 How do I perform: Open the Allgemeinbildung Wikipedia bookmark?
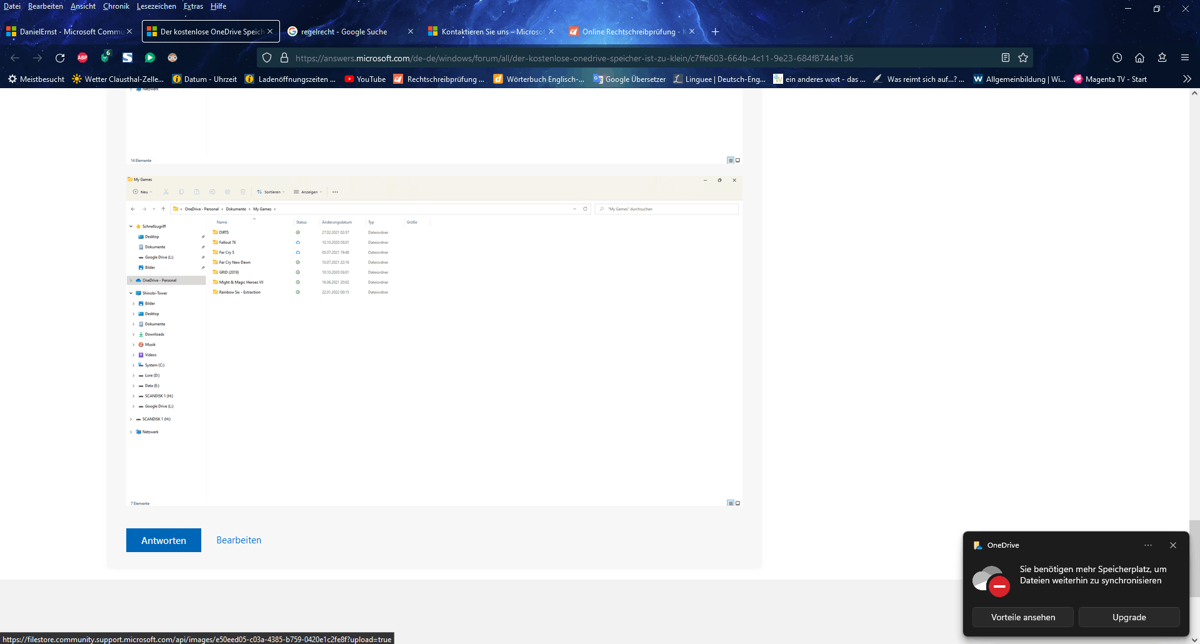point(1019,79)
